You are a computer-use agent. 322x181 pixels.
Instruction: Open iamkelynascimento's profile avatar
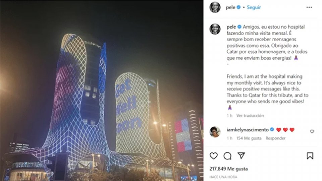215,131
